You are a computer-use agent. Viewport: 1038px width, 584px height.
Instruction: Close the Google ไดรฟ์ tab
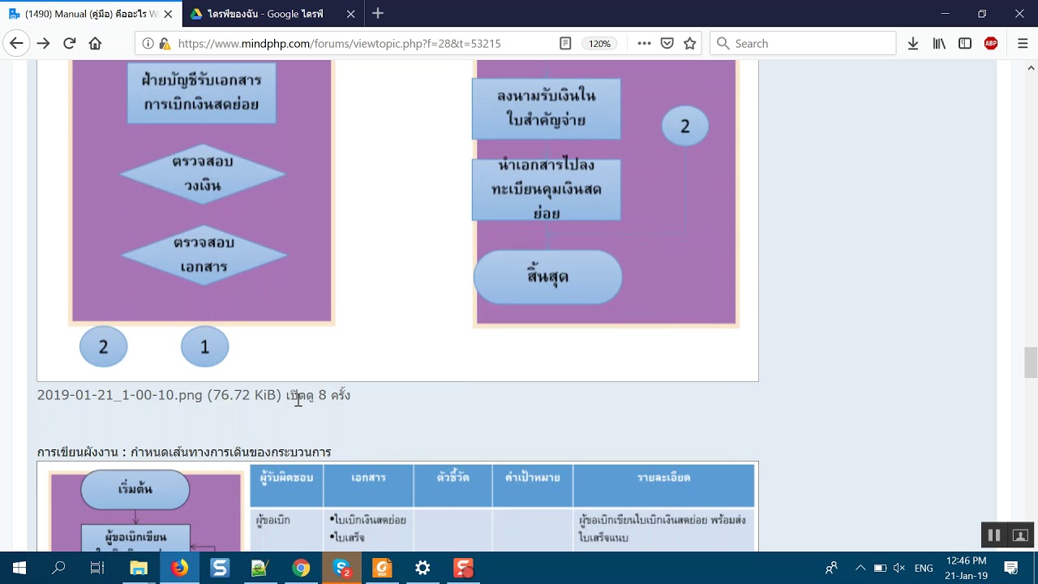coord(350,14)
